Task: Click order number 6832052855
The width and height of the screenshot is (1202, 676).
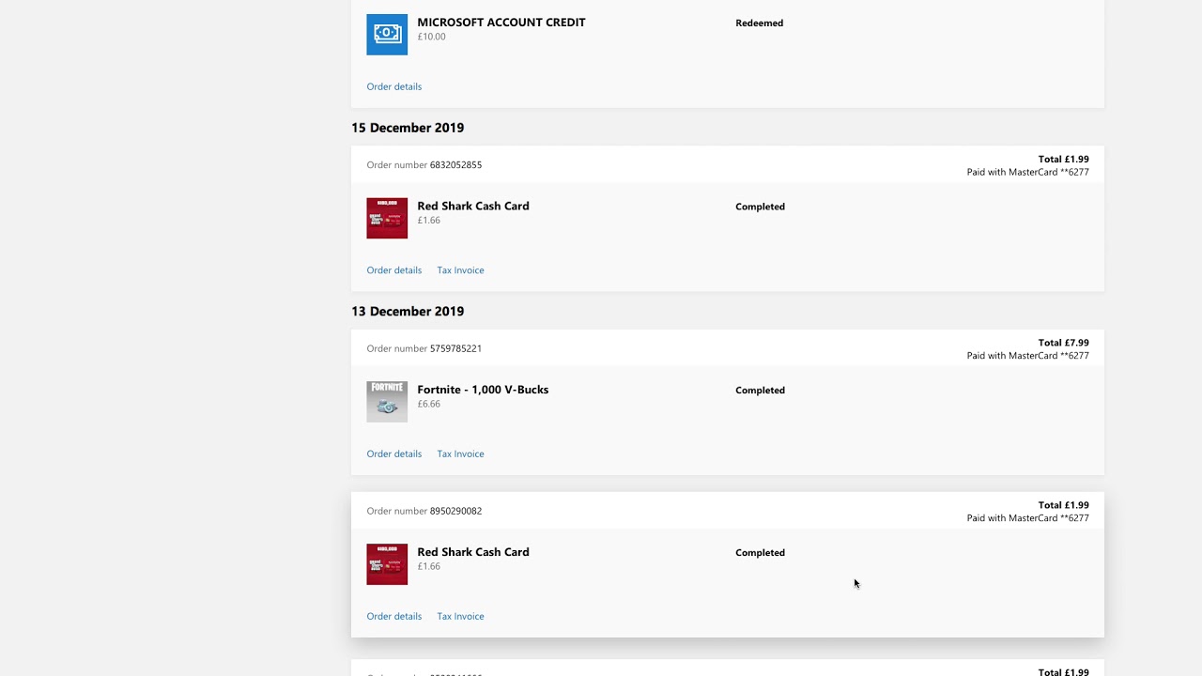Action: tap(455, 165)
